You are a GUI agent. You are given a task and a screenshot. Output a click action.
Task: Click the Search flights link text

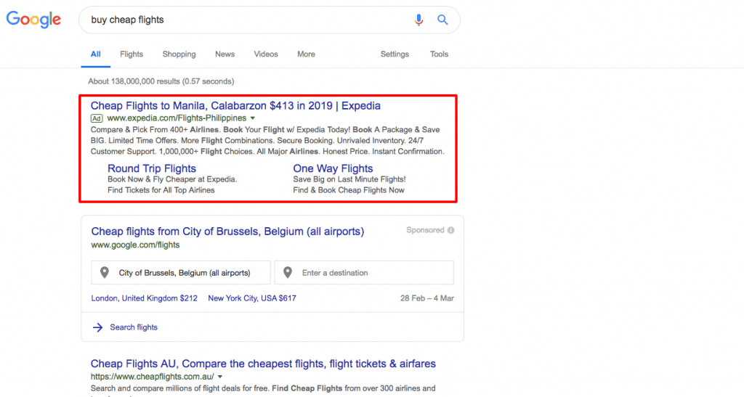tap(134, 327)
